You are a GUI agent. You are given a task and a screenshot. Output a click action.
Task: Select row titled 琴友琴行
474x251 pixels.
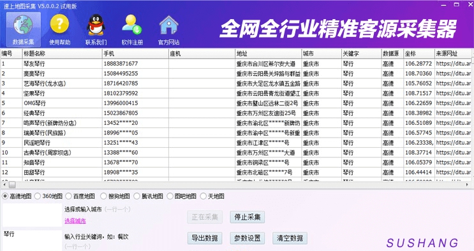236,64
